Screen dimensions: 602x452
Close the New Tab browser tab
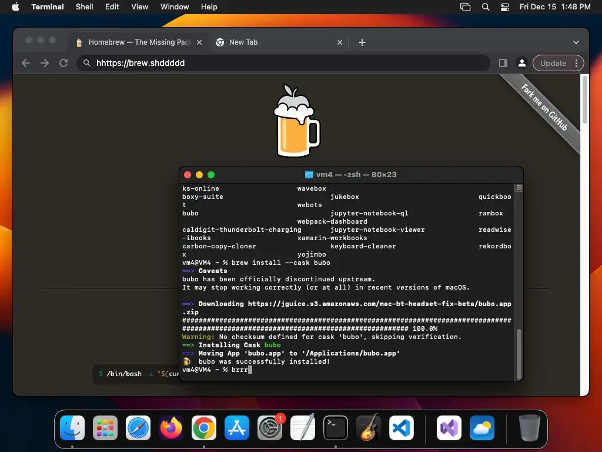click(x=339, y=42)
